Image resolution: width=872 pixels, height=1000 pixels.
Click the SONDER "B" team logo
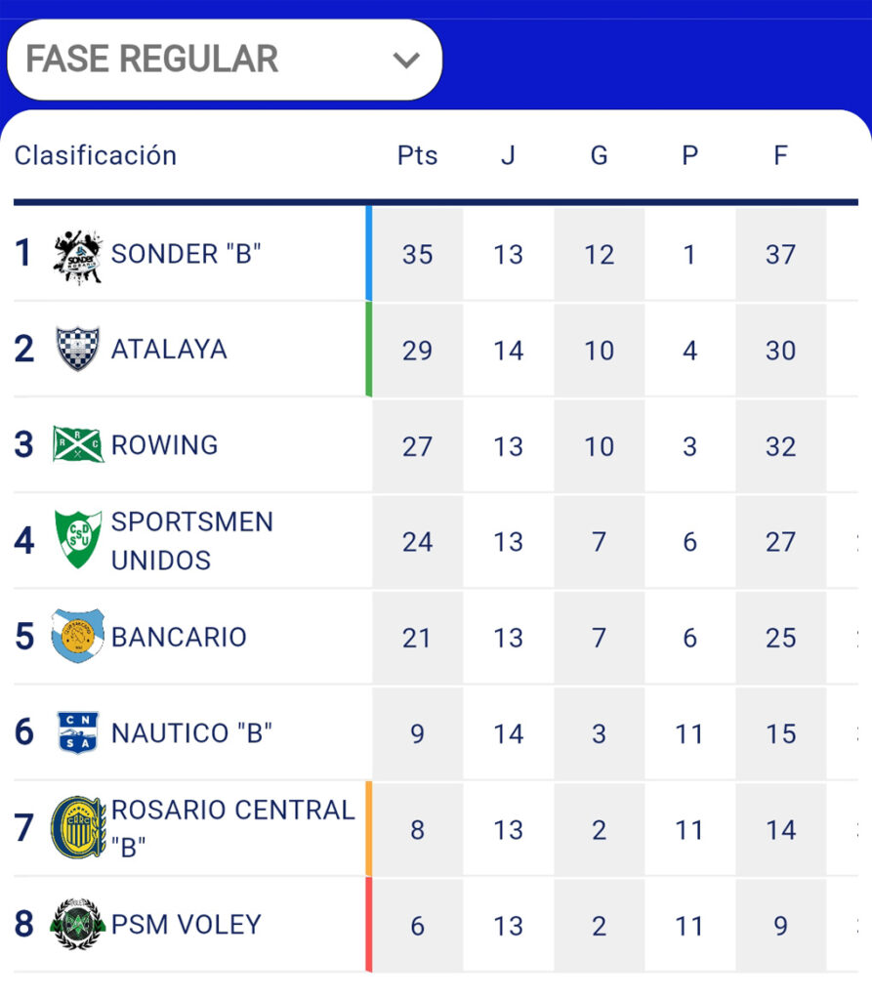click(77, 255)
